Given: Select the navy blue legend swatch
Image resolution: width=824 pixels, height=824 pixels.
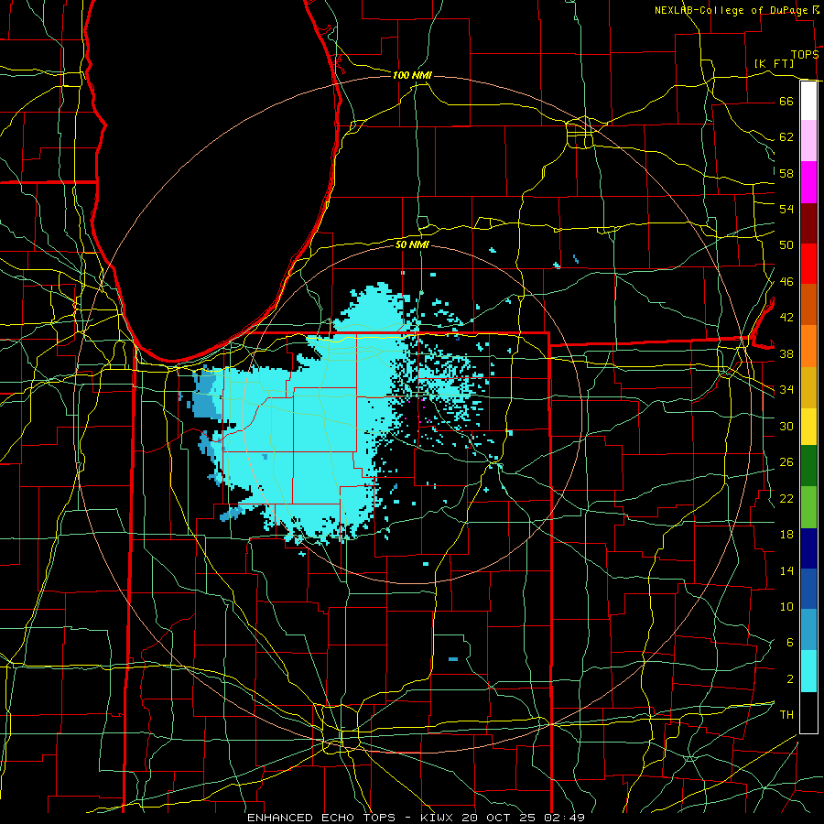Looking at the screenshot, I should pyautogui.click(x=808, y=548).
